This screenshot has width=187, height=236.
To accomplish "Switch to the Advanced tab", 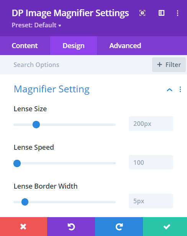I will [125, 45].
